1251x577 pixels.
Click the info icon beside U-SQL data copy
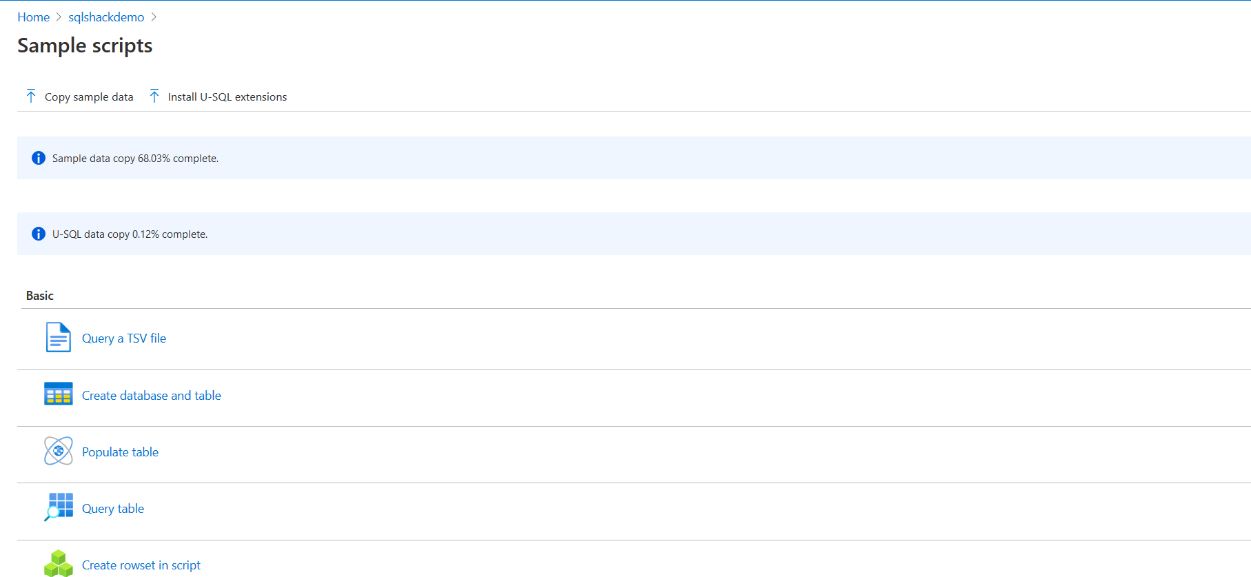tap(39, 234)
